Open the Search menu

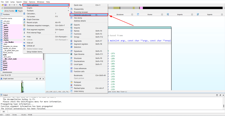pyautogui.click(x=19, y=2)
